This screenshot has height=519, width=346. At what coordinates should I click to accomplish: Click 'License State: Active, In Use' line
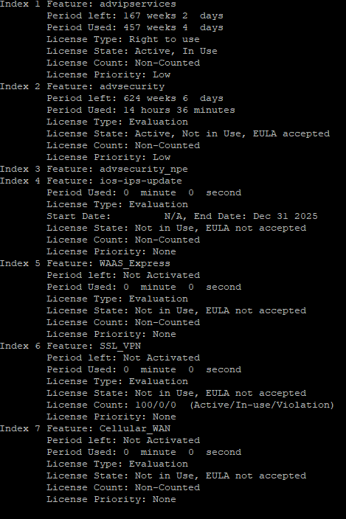(132, 52)
